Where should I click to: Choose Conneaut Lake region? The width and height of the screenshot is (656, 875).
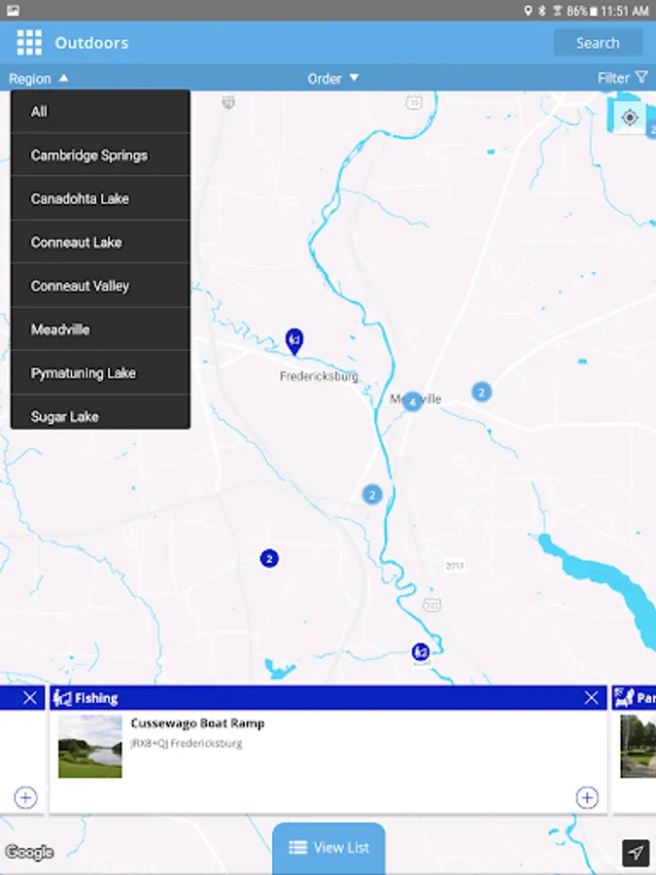(100, 242)
